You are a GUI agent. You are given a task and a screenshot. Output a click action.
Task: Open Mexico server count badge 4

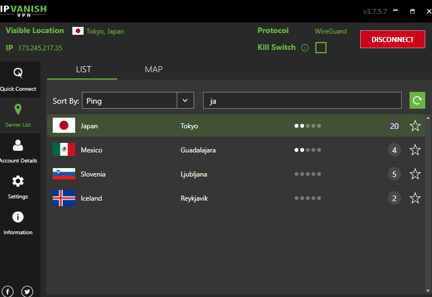pos(394,150)
